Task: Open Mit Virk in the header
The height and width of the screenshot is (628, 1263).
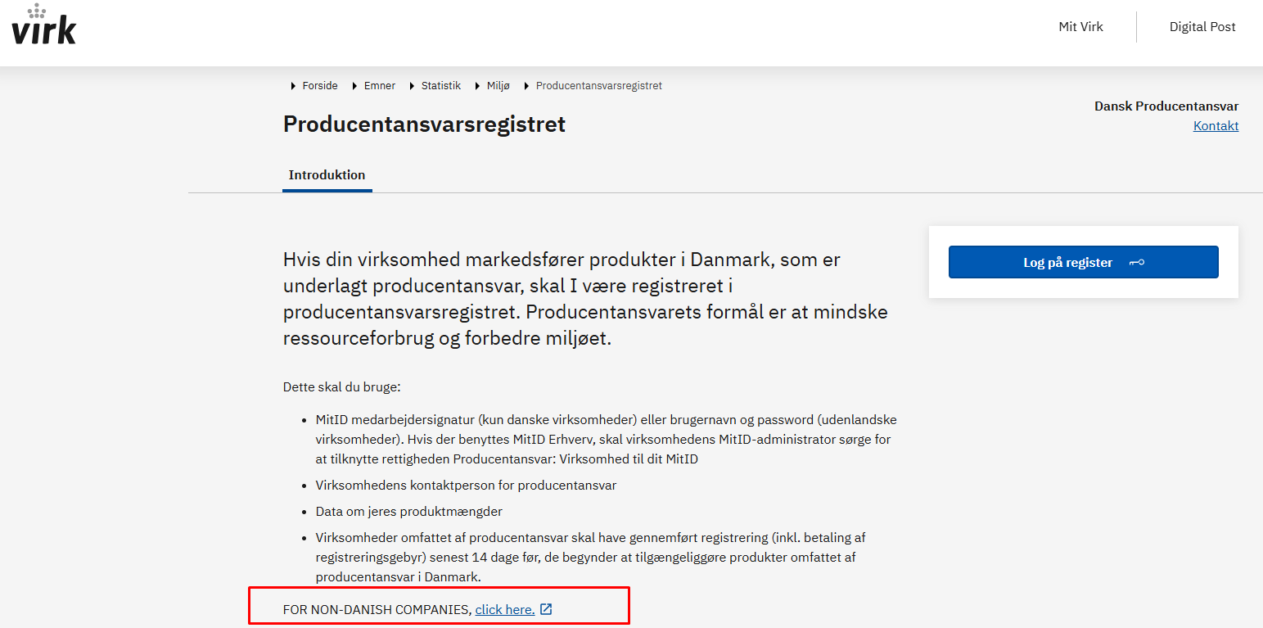Action: coord(1080,27)
